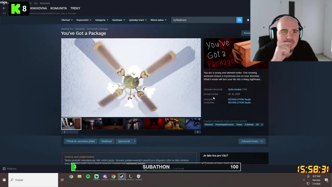
Task: Show hidden tray icons chevron
Action: pos(304,180)
